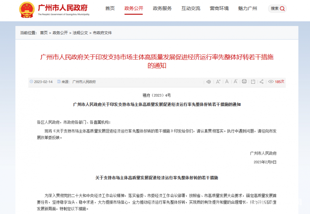Click 法规公文 breadcrumb link

pos(80,33)
